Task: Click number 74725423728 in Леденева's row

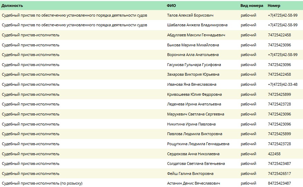Action: [280, 104]
